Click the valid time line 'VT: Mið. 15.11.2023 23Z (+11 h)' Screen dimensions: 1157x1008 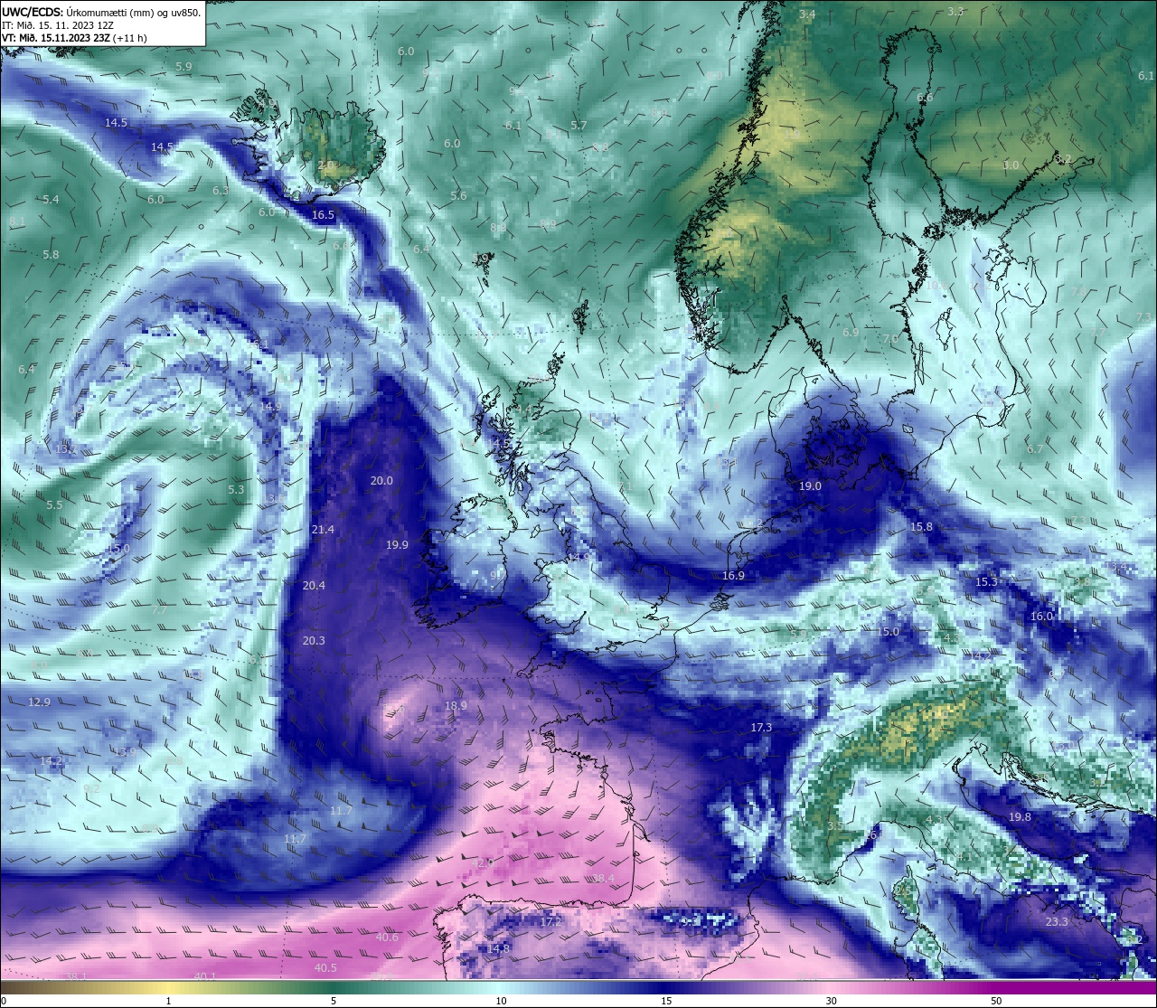(x=74, y=38)
